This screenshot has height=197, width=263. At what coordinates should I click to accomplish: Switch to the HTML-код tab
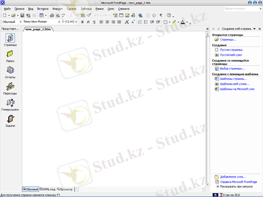pyautogui.click(x=48, y=189)
